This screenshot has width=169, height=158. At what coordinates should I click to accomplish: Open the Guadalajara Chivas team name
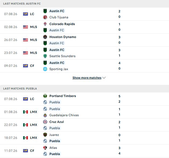64,115
